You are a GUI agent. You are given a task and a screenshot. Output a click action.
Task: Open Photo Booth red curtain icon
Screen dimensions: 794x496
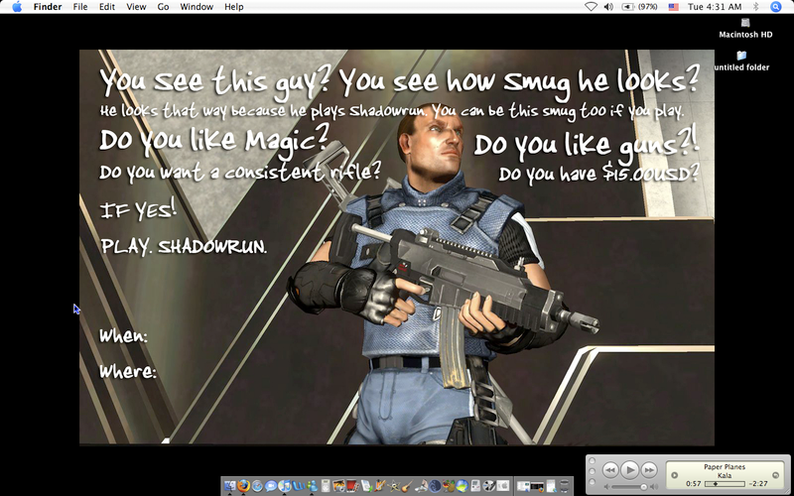pyautogui.click(x=352, y=486)
